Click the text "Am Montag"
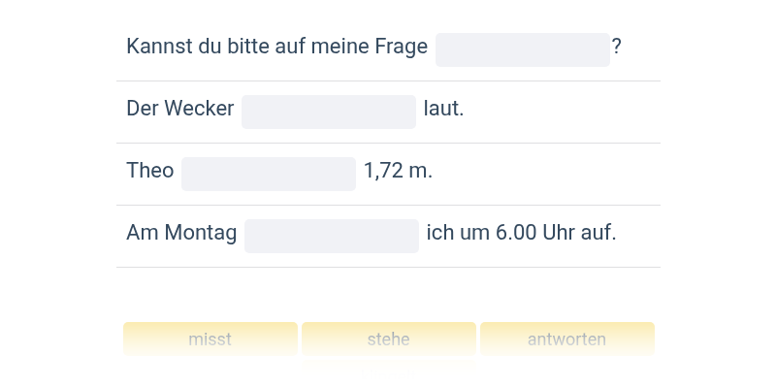 pyautogui.click(x=181, y=233)
